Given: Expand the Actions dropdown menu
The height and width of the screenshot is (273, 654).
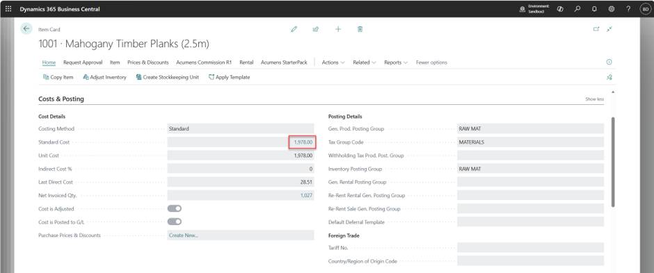Looking at the screenshot, I should (333, 63).
